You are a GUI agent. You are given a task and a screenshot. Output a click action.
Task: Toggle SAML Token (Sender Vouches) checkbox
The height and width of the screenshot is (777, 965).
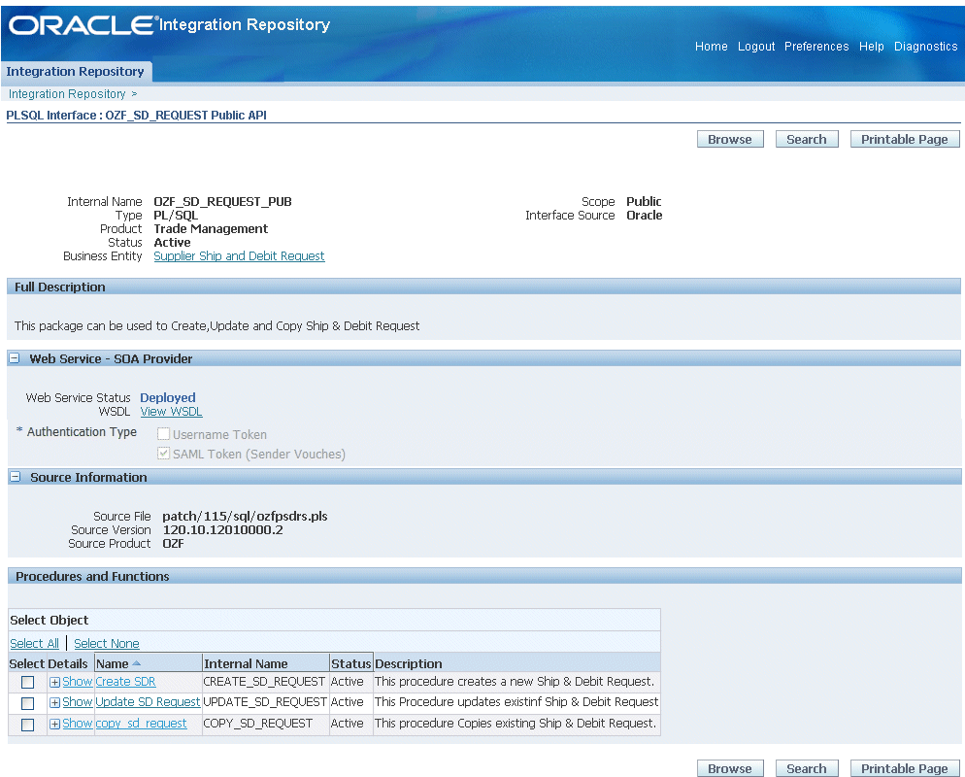pyautogui.click(x=163, y=454)
